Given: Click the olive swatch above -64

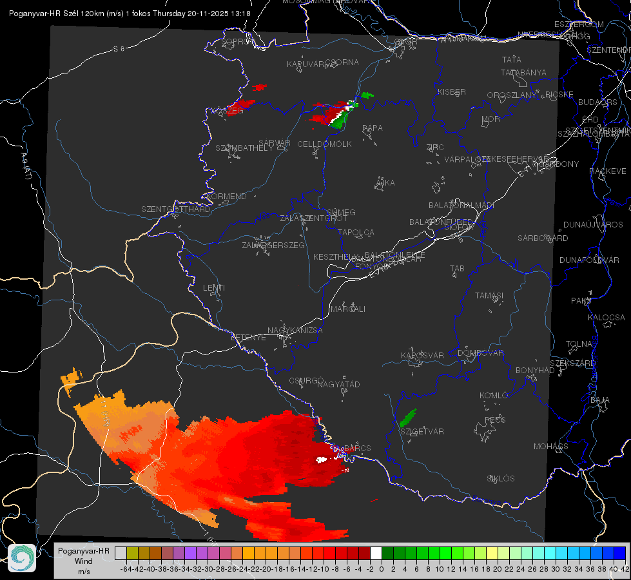Looking at the screenshot, I should 132,553.
